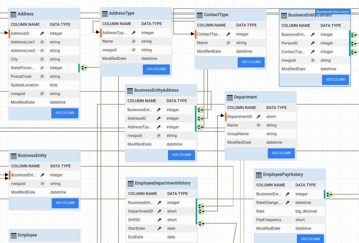Select the SpatialLocation column name in Address

click(24, 85)
